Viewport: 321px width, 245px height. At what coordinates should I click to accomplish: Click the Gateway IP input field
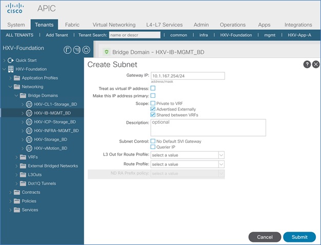pyautogui.click(x=188, y=76)
